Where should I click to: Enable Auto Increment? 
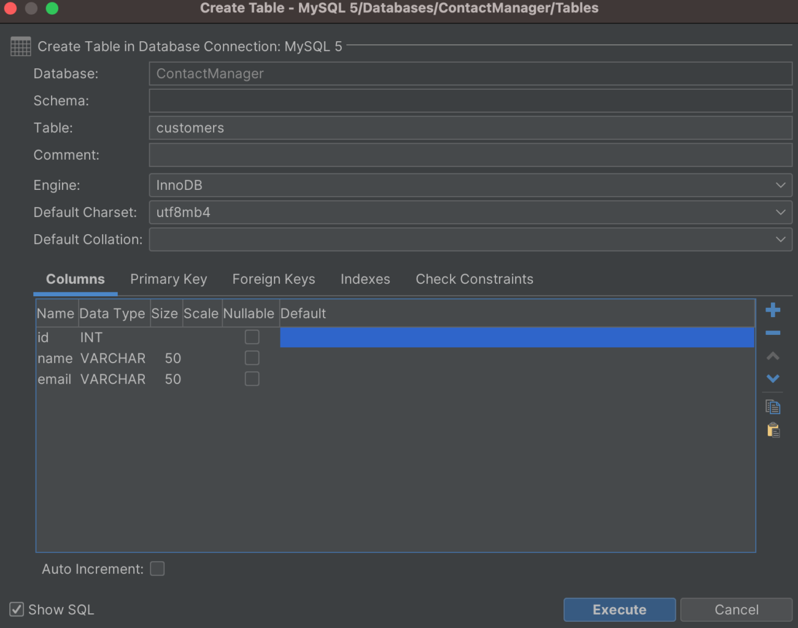click(x=157, y=568)
